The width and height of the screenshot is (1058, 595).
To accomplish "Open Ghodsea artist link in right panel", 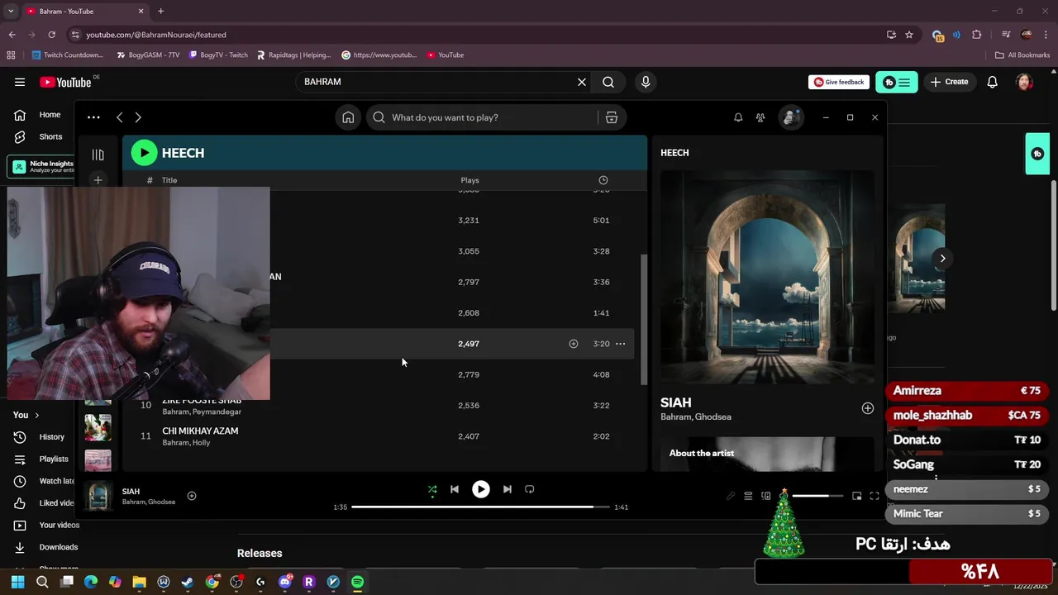I will click(x=713, y=417).
